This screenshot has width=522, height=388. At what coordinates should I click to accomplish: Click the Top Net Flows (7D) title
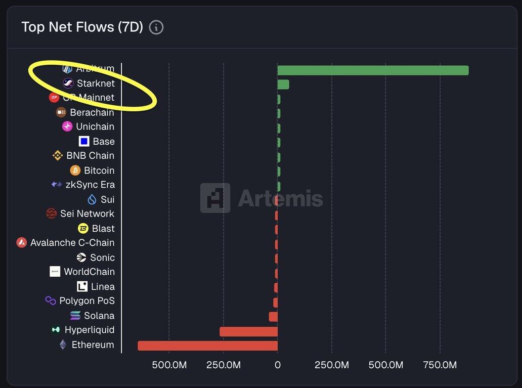82,27
